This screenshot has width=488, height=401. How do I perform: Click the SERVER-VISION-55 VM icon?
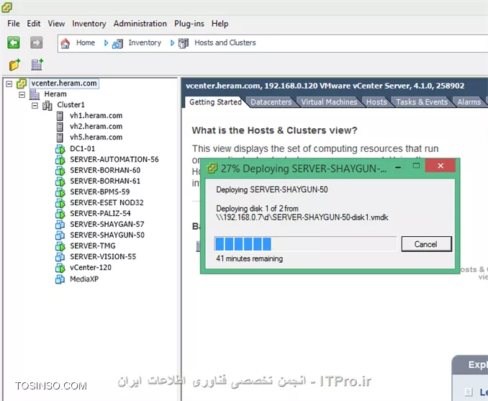point(60,257)
